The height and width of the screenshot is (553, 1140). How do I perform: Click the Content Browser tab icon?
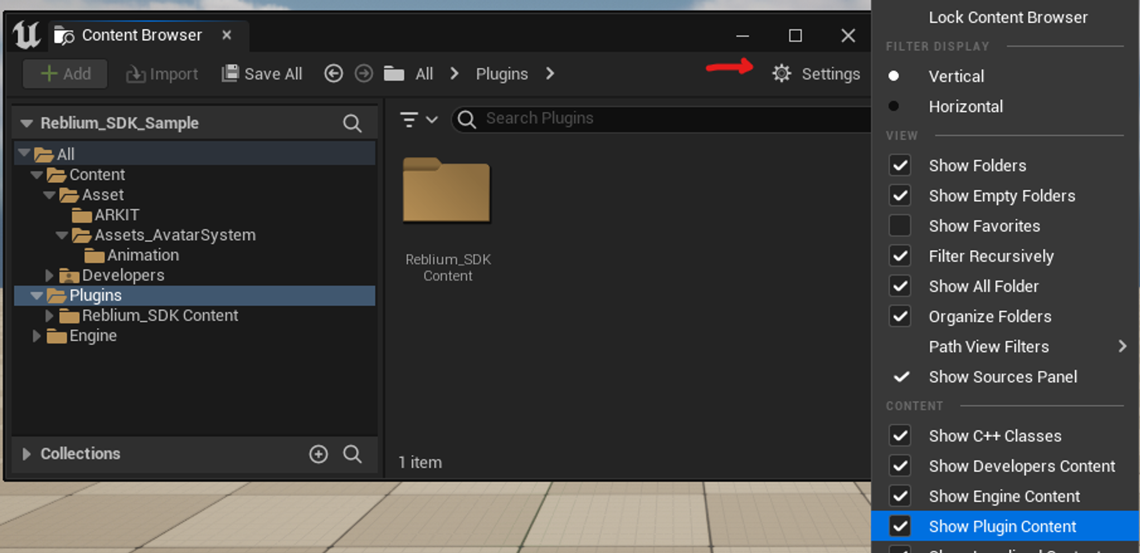(64, 36)
